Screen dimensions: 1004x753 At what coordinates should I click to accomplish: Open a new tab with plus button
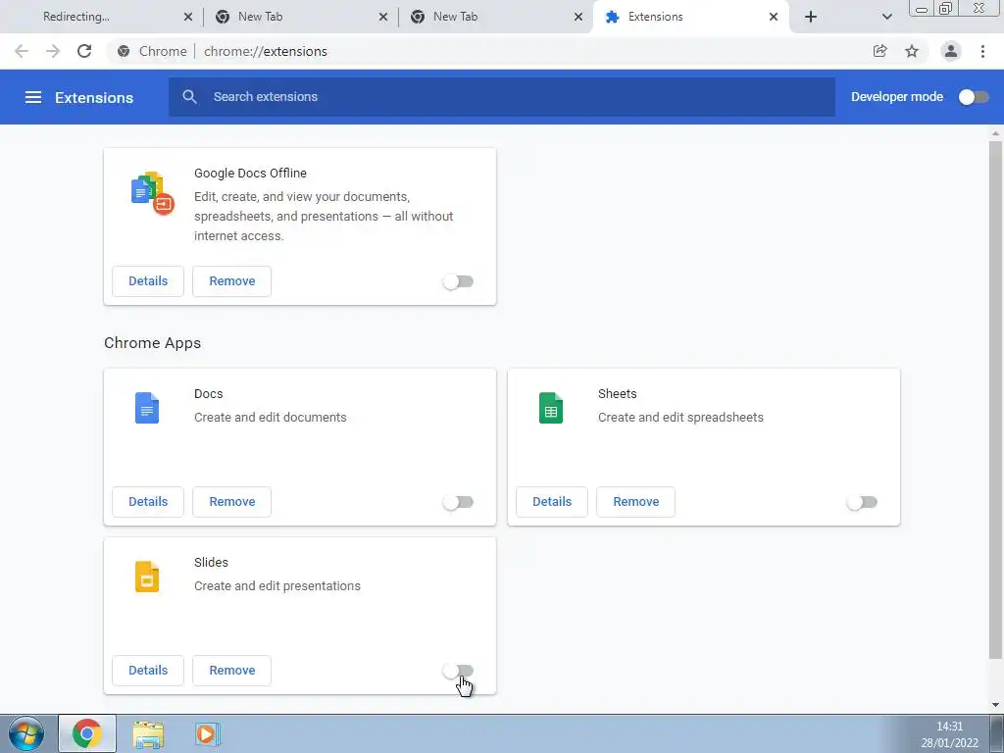811,17
